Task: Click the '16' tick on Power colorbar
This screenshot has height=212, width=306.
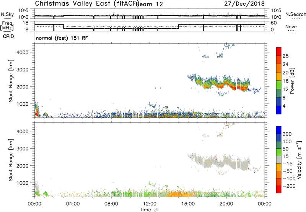Action: coord(285,81)
